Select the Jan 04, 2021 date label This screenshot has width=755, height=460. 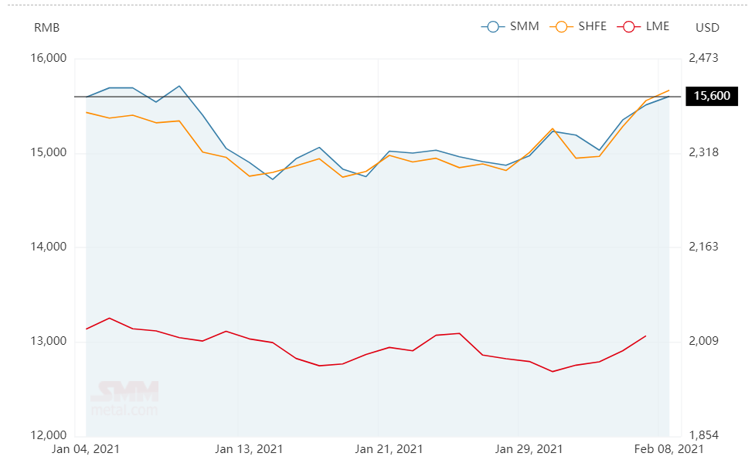86,449
